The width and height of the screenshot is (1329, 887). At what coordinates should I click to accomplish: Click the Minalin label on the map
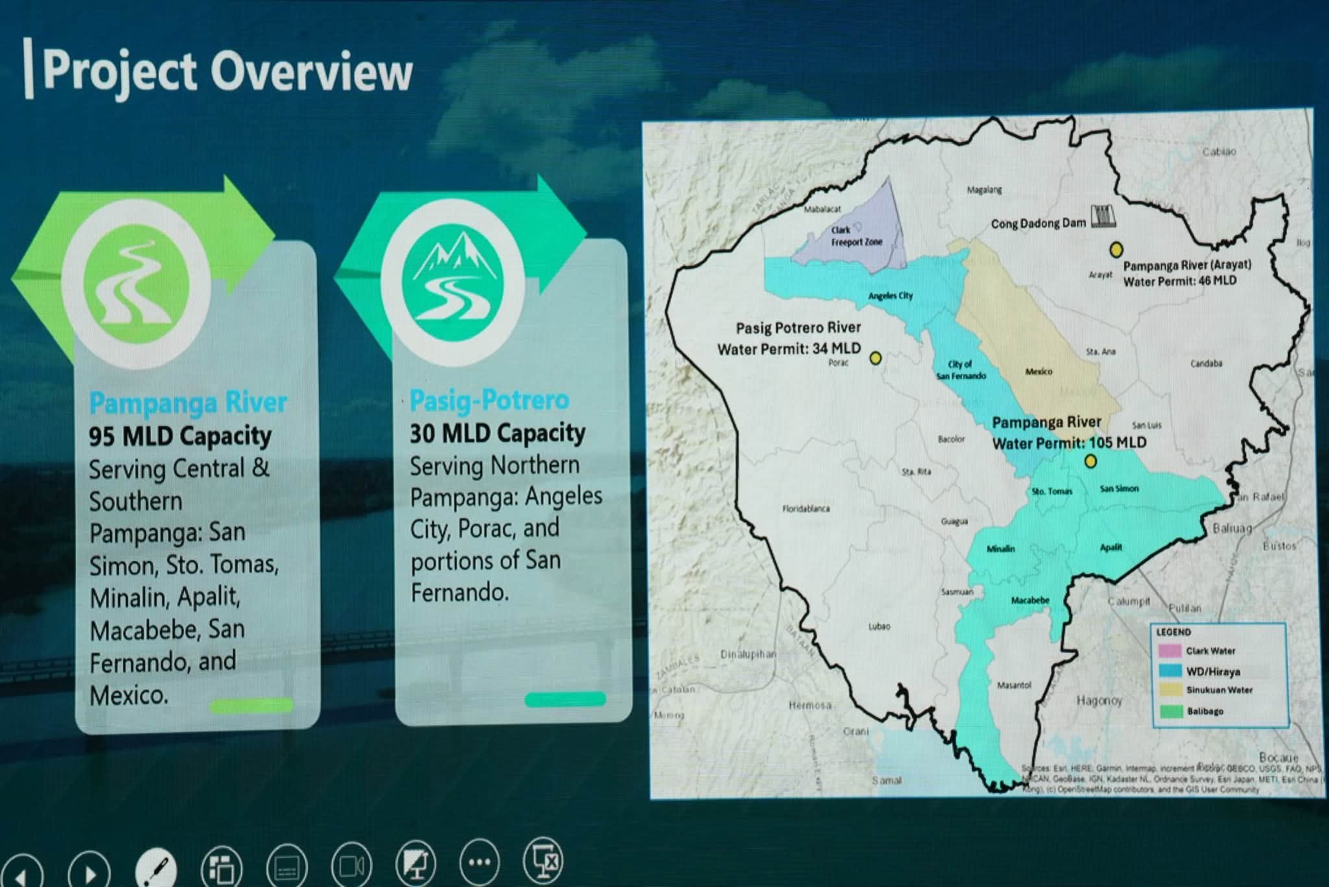(1001, 549)
